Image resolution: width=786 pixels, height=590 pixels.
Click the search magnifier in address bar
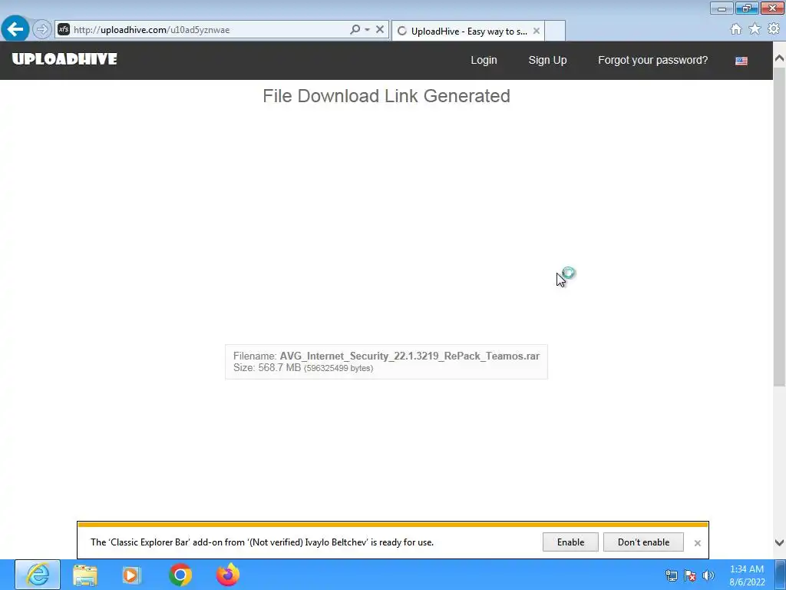coord(355,30)
